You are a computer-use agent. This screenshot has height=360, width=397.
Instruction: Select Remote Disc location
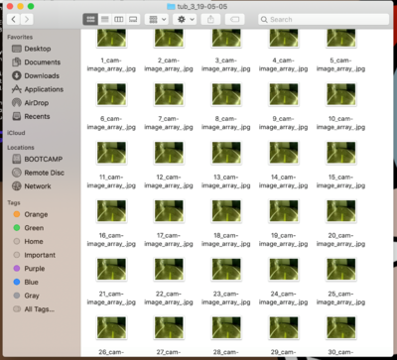[x=38, y=173]
